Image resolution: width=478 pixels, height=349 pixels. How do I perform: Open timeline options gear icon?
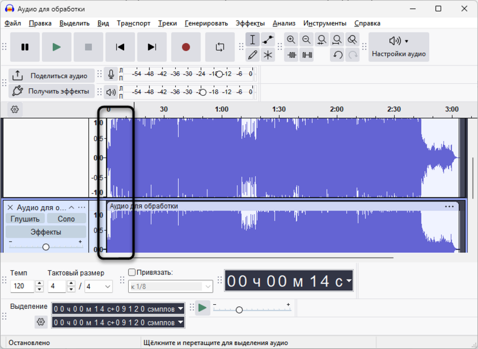point(14,109)
